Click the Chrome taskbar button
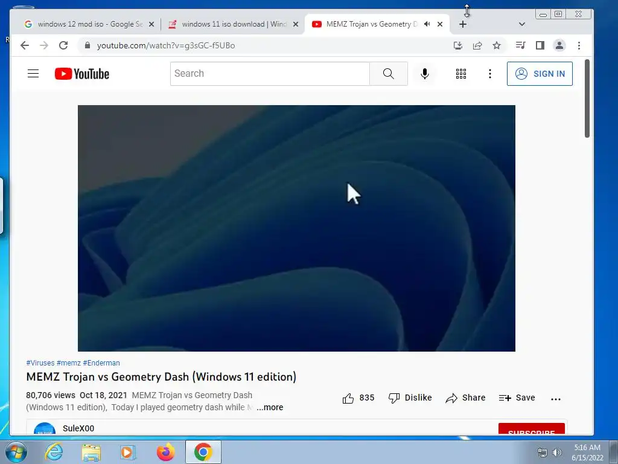The image size is (618, 464). pyautogui.click(x=203, y=452)
